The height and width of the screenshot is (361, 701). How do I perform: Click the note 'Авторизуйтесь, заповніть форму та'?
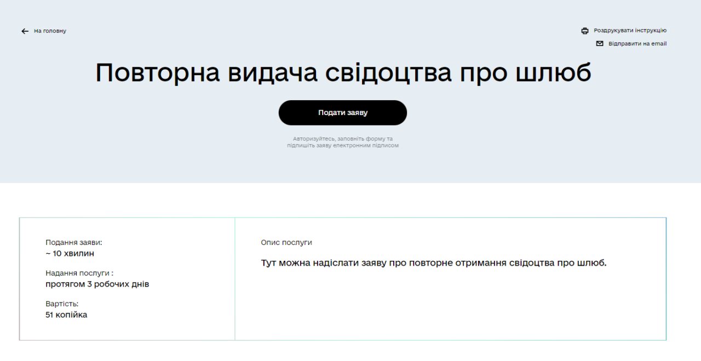coord(343,139)
